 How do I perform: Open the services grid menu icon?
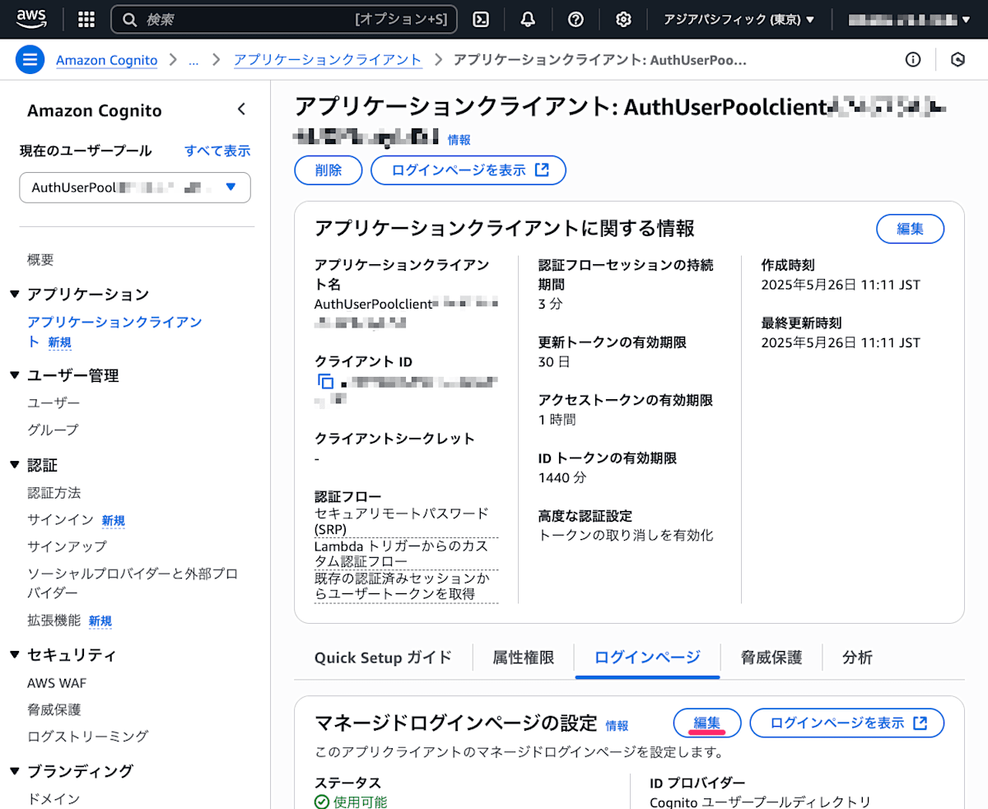click(x=86, y=19)
